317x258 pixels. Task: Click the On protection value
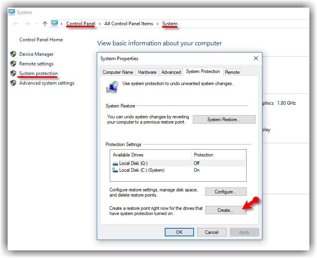[x=196, y=170]
